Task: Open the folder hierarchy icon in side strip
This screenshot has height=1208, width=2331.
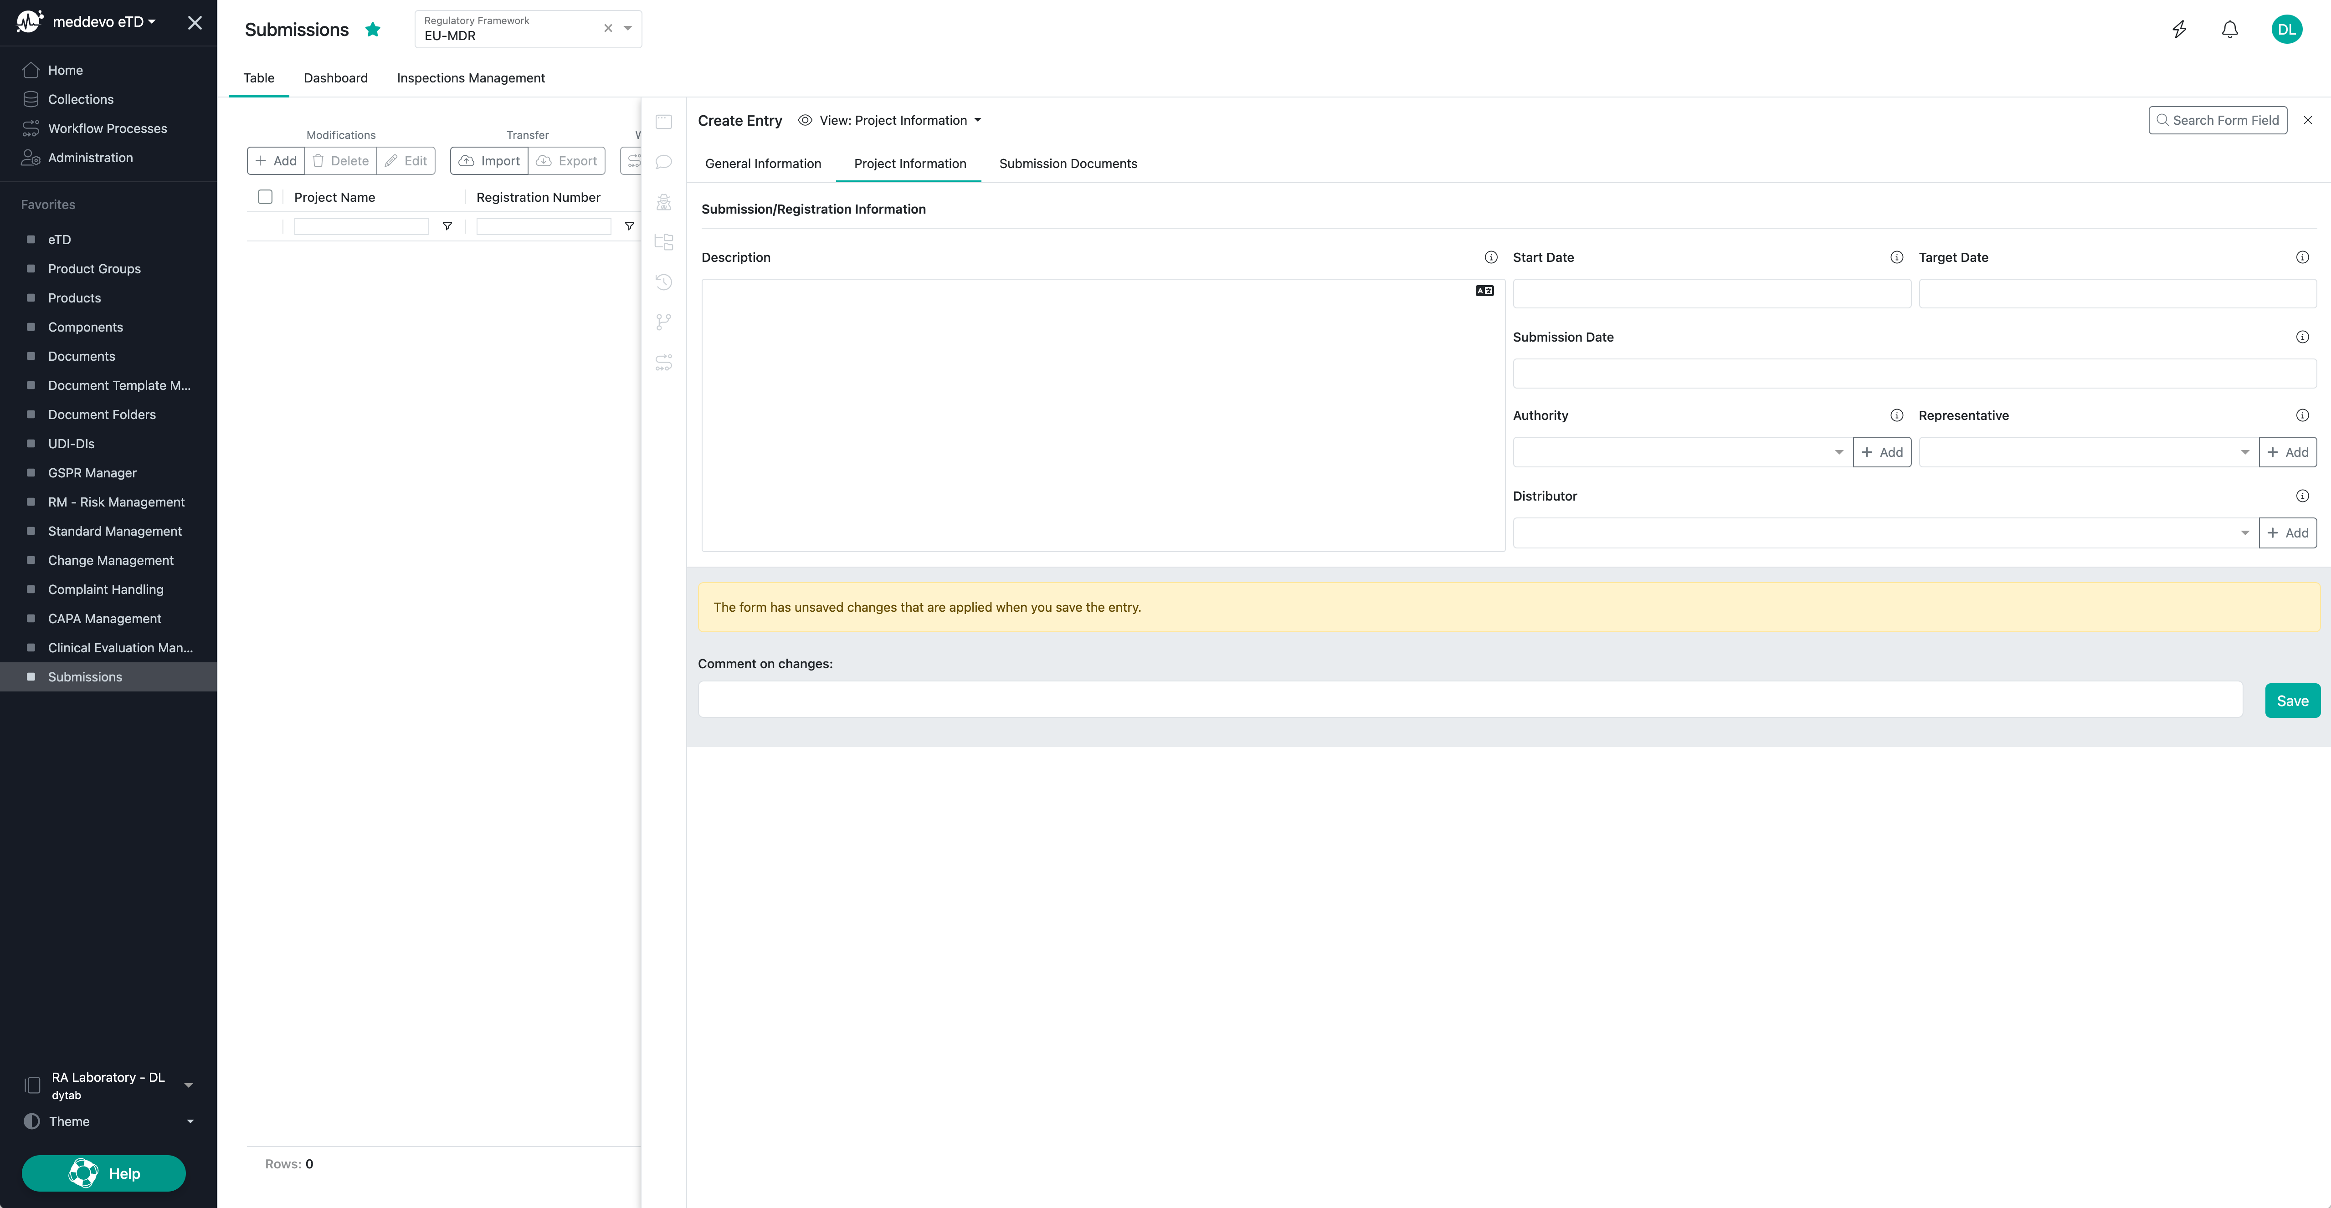Action: (x=663, y=241)
